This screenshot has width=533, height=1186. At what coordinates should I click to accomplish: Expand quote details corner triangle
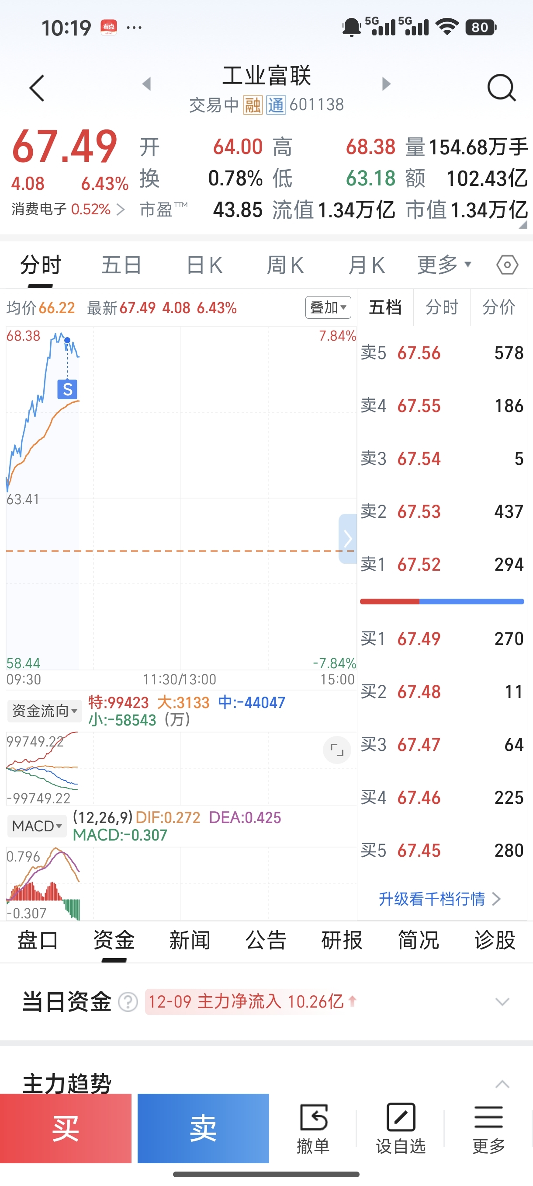coord(523,225)
